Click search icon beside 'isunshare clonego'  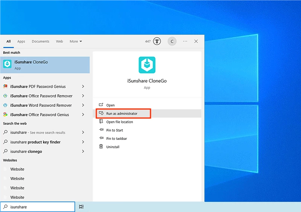coord(5,151)
